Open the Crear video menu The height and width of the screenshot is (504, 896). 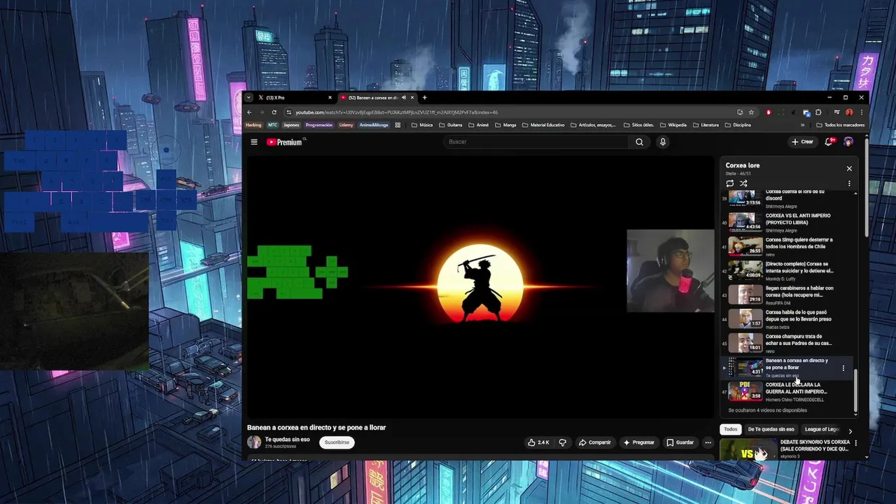coord(802,142)
